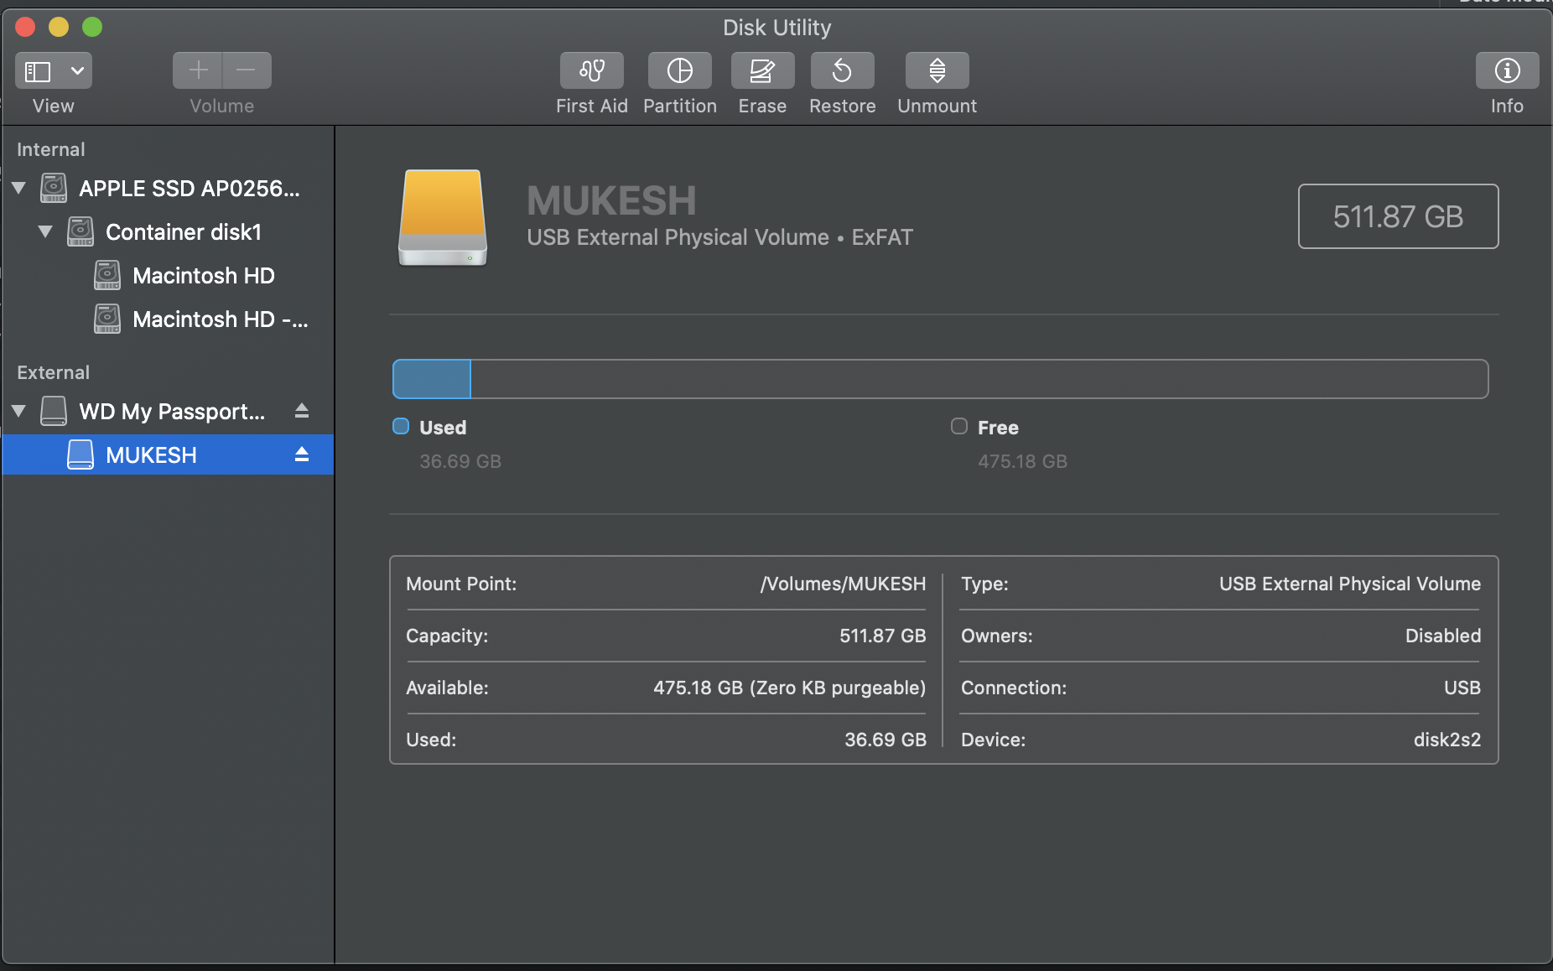
Task: Collapse the Container disk1 disclosure triangle
Action: pos(45,231)
